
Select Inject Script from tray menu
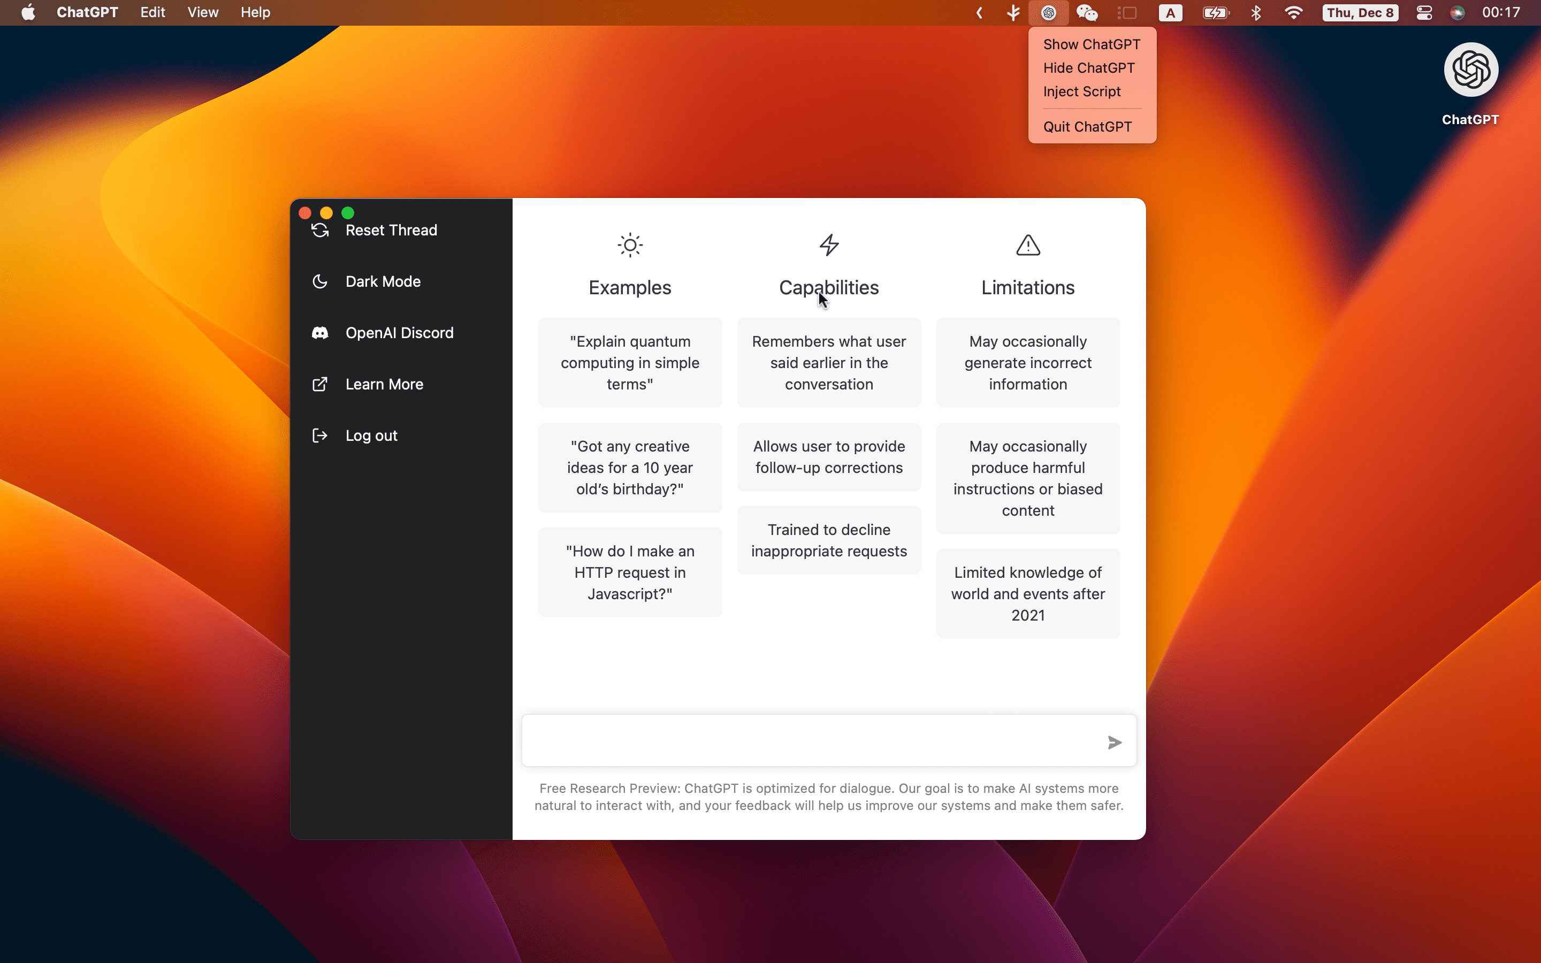coord(1081,91)
